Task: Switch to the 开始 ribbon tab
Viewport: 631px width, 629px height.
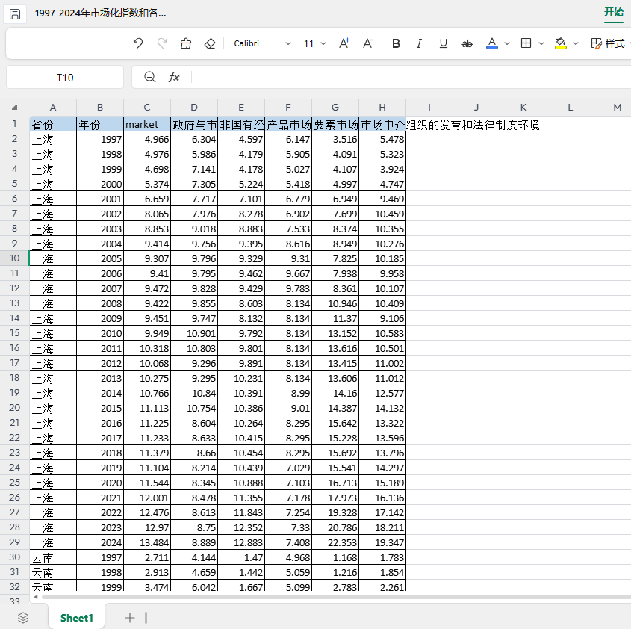Action: (613, 12)
